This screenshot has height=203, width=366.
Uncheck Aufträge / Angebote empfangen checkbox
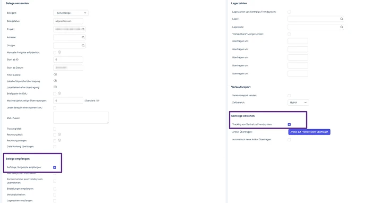point(55,167)
